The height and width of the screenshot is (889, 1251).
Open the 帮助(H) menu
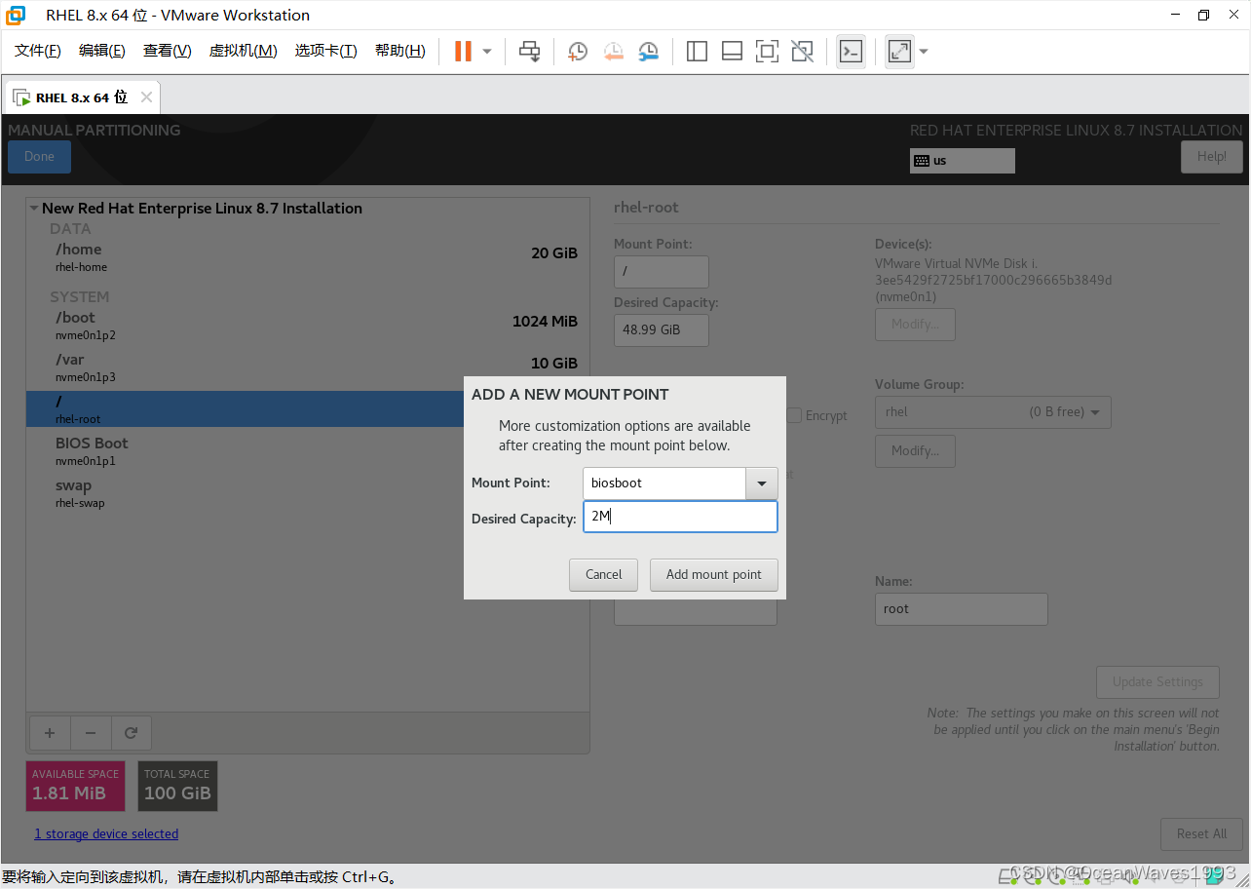click(x=400, y=51)
